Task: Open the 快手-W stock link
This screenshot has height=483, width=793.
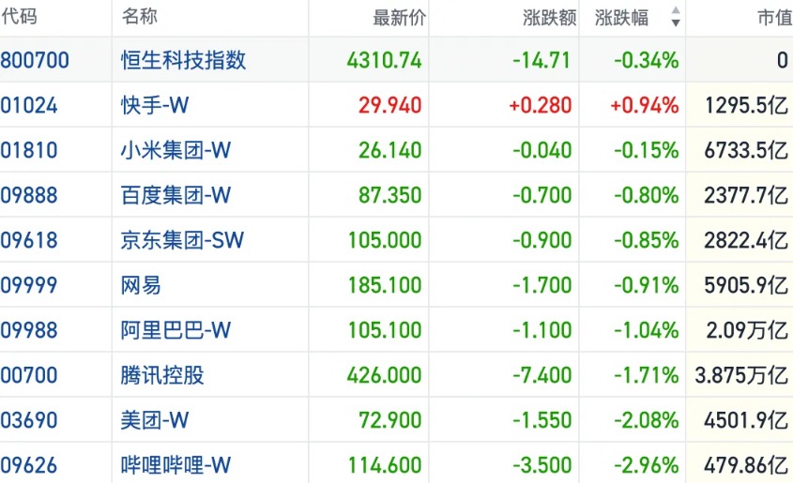Action: (x=155, y=106)
